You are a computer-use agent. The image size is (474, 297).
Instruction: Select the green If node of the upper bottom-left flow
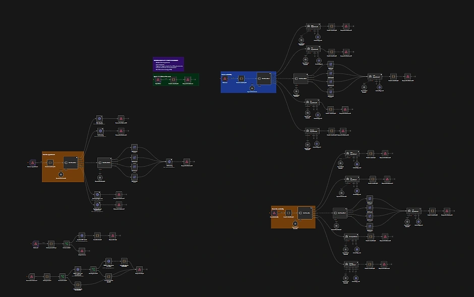67,244
